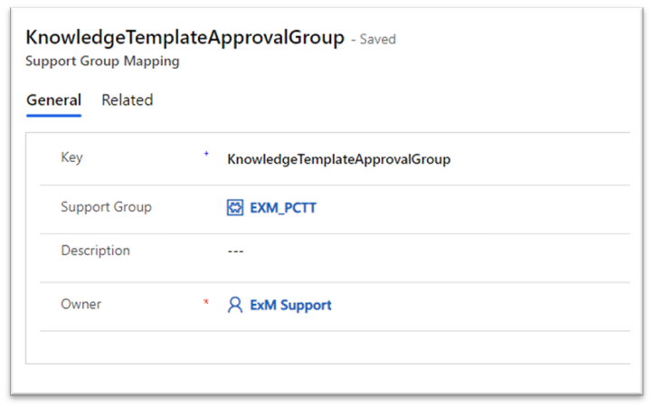Click the Support Group field label
This screenshot has width=653, height=408.
(x=106, y=207)
